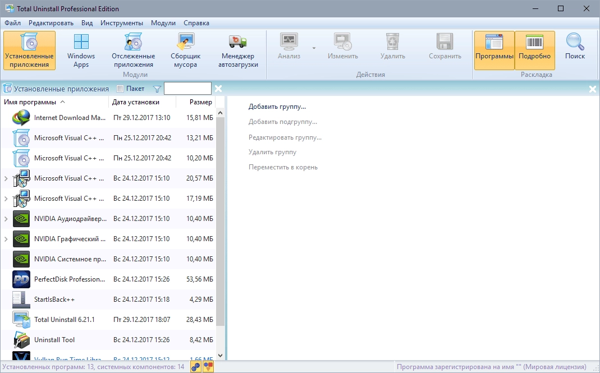Screen dimensions: 600x373
Task: Click the Изменить toolbar icon
Action: [342, 42]
